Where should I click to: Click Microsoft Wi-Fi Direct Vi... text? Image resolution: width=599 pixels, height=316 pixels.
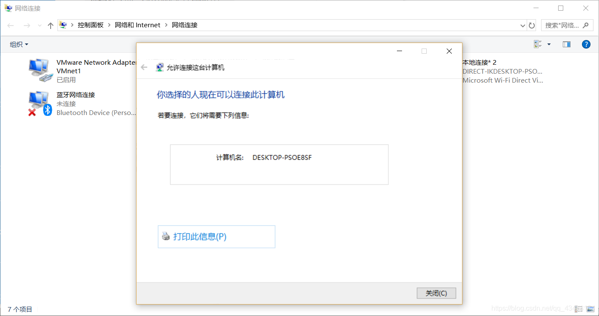(x=502, y=80)
